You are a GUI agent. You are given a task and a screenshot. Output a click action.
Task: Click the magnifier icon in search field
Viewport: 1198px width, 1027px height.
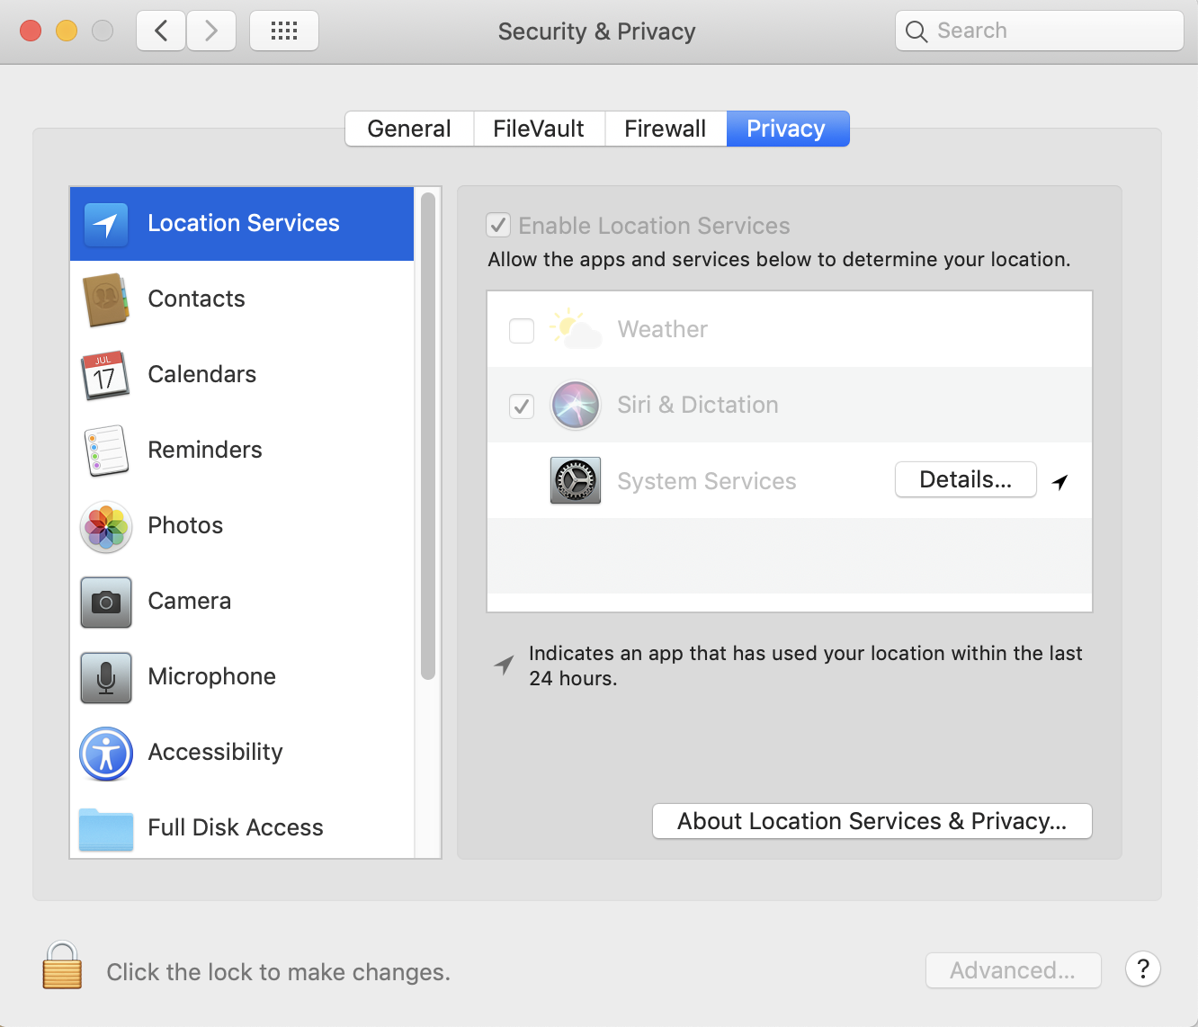pyautogui.click(x=916, y=31)
